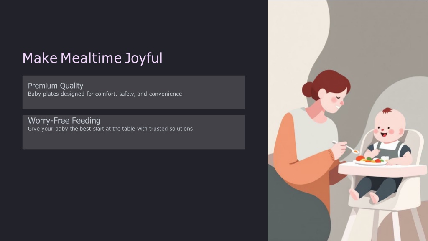The image size is (428, 241).
Task: Click the spoon in mother's hand
Action: click(x=346, y=147)
